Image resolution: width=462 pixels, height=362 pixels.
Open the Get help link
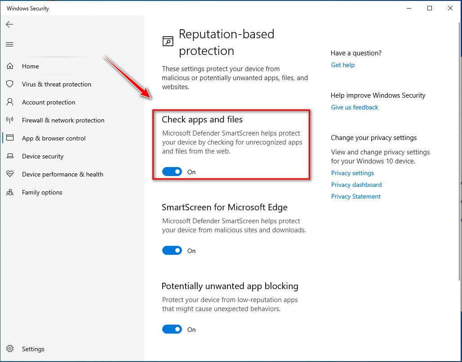pyautogui.click(x=342, y=65)
